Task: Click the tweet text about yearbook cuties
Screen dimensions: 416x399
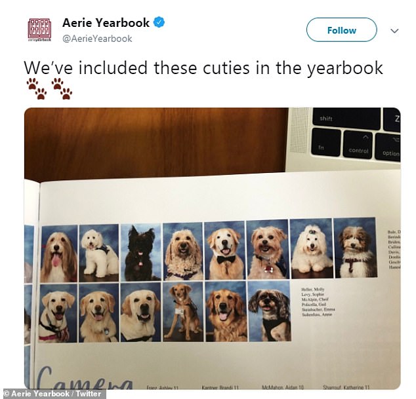Action: [x=203, y=68]
